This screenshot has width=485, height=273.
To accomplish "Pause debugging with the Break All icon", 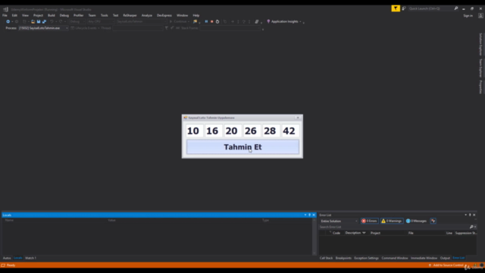I will pyautogui.click(x=206, y=22).
